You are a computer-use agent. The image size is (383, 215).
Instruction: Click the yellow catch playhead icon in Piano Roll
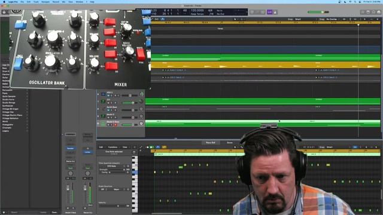click(x=164, y=148)
